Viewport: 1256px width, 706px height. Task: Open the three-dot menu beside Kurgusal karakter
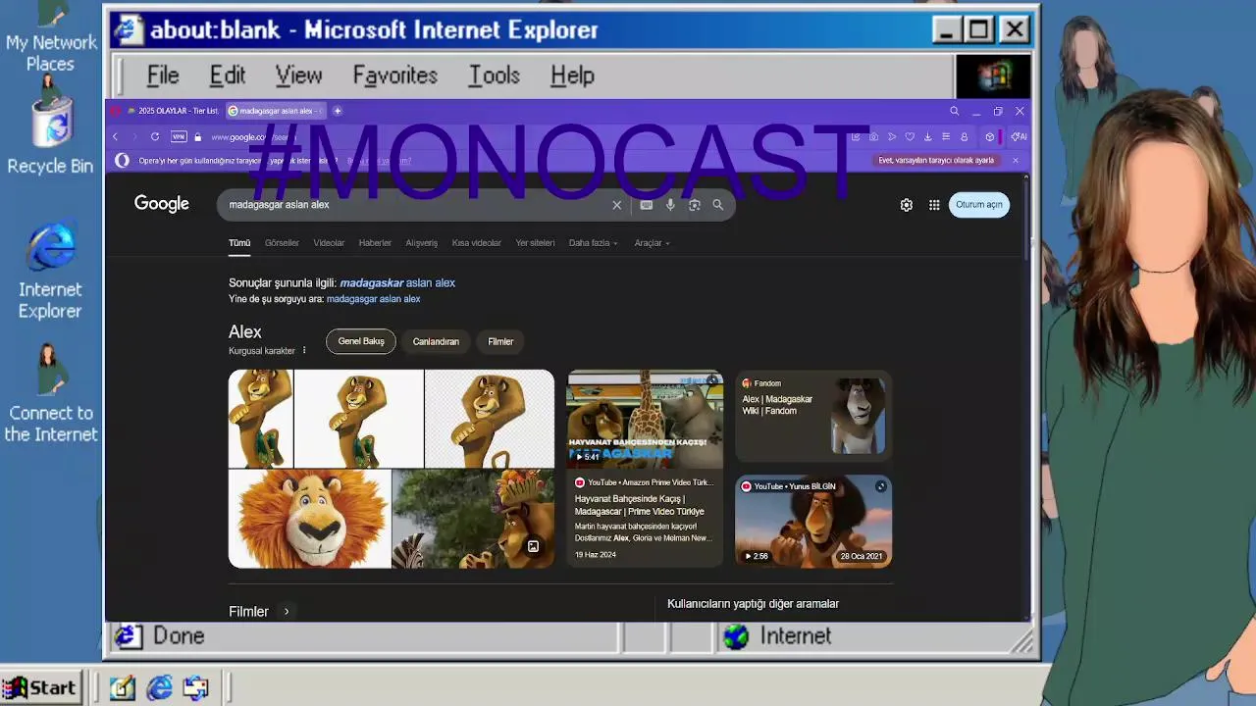coord(304,351)
